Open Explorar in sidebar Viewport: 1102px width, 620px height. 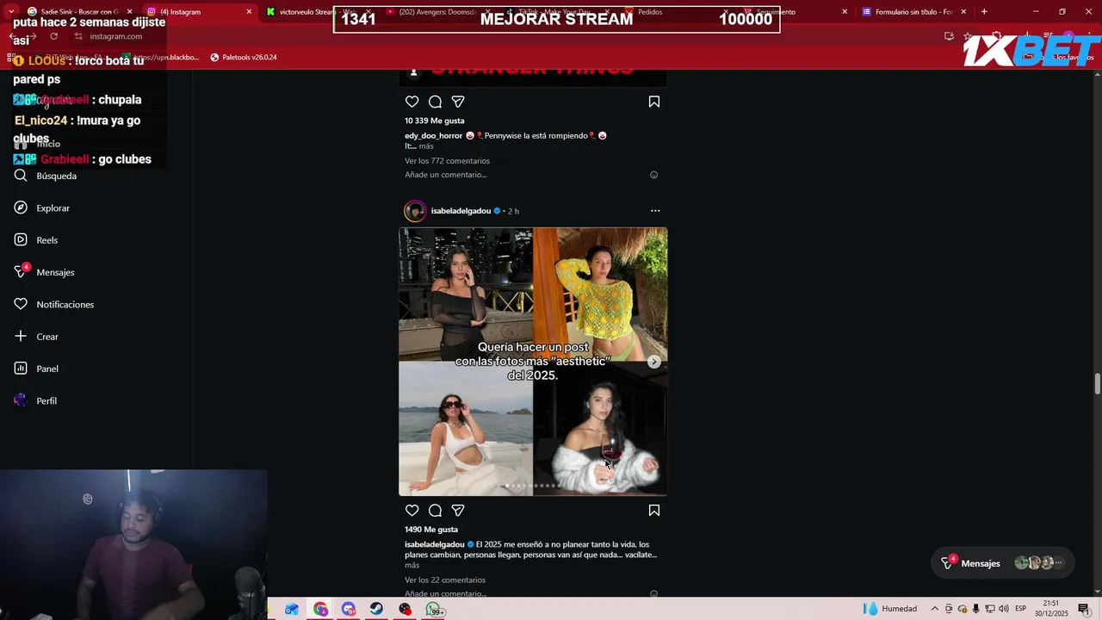[x=42, y=208]
